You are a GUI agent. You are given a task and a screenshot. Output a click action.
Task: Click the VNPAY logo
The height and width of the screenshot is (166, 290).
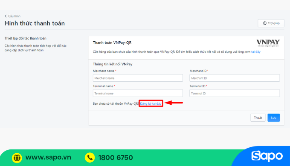[x=268, y=43]
